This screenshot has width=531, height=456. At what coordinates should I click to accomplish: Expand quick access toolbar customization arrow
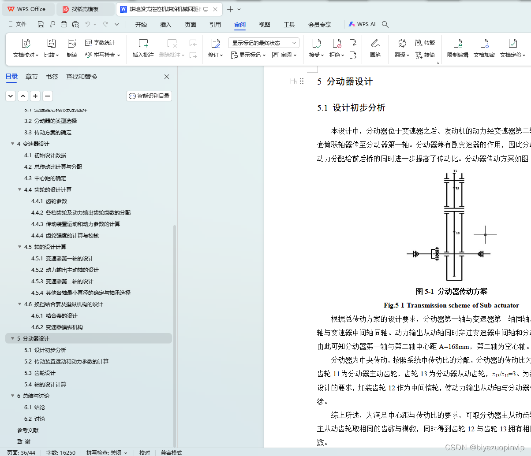coord(117,24)
